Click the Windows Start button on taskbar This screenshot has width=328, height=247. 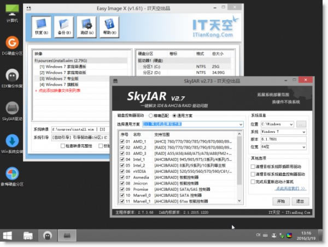point(9,236)
